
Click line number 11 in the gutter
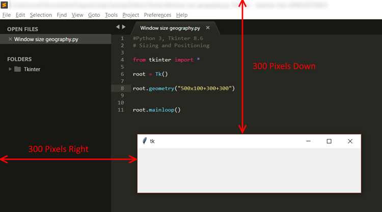coord(121,110)
